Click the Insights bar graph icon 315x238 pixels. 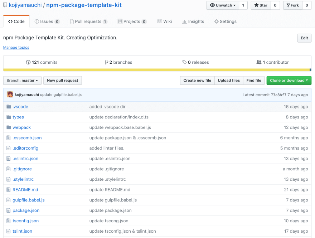click(184, 21)
